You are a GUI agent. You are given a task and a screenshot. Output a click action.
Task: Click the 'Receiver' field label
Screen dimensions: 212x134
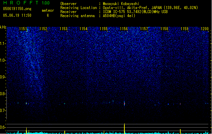(x=68, y=12)
